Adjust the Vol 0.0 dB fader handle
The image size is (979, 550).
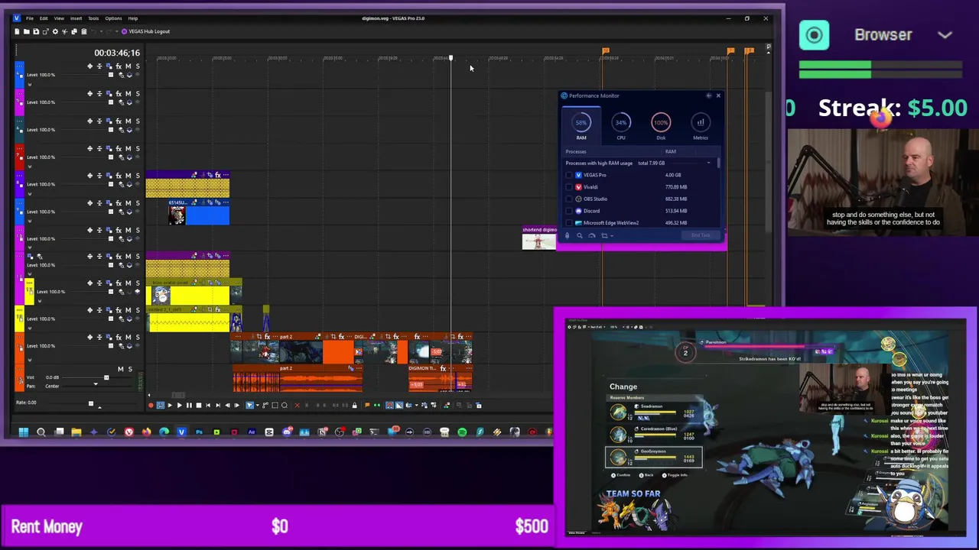point(106,377)
